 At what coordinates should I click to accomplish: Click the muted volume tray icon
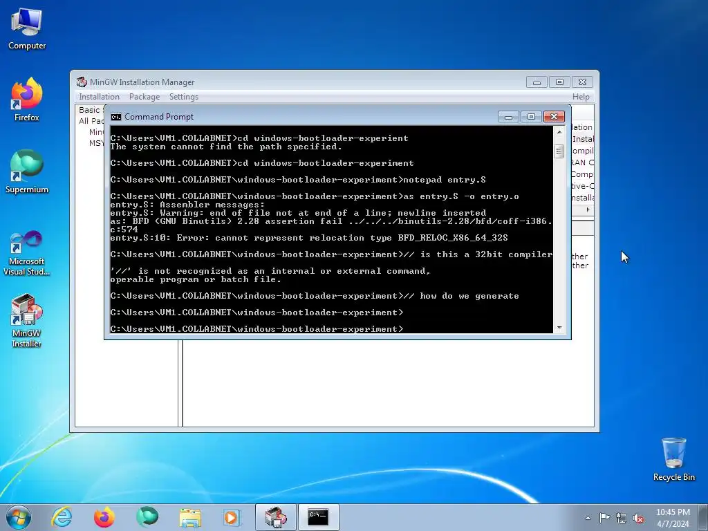638,518
